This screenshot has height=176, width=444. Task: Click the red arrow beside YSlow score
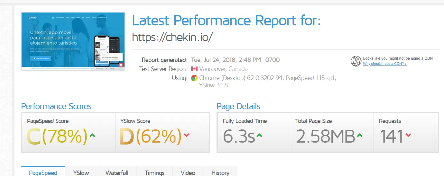click(187, 135)
